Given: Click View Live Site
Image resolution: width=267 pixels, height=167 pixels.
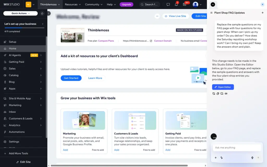Looking at the screenshot, I should click(x=175, y=16).
